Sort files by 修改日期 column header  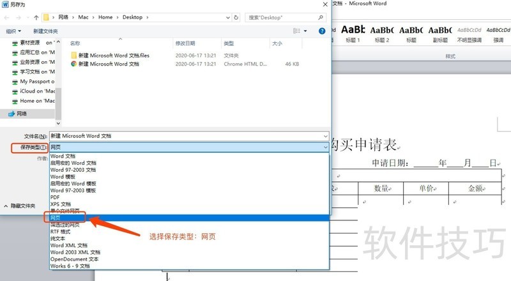pos(185,43)
